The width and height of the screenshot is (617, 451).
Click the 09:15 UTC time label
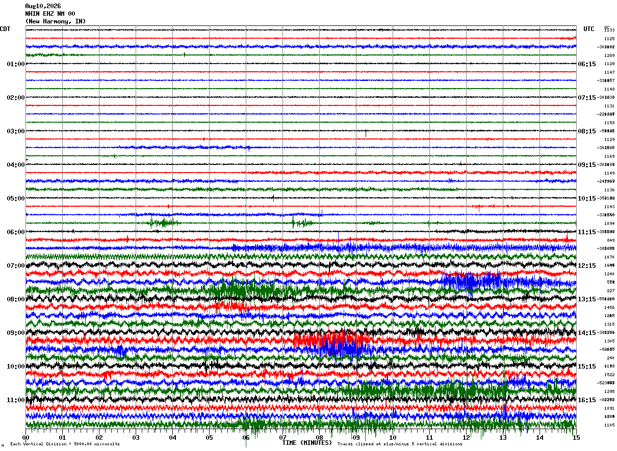587,165
